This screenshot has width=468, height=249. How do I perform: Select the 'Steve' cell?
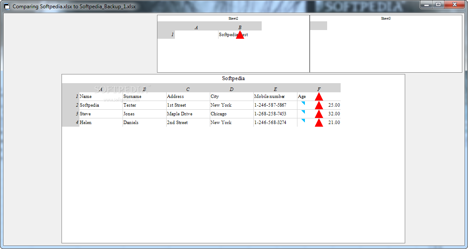[101, 114]
